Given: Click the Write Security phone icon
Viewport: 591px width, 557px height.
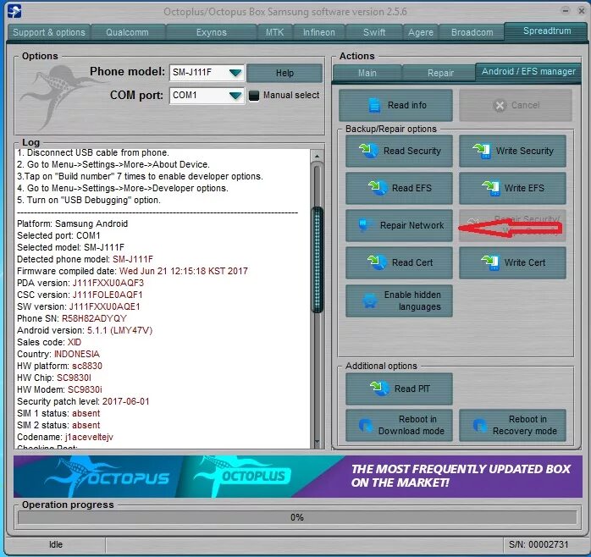Looking at the screenshot, I should [483, 151].
